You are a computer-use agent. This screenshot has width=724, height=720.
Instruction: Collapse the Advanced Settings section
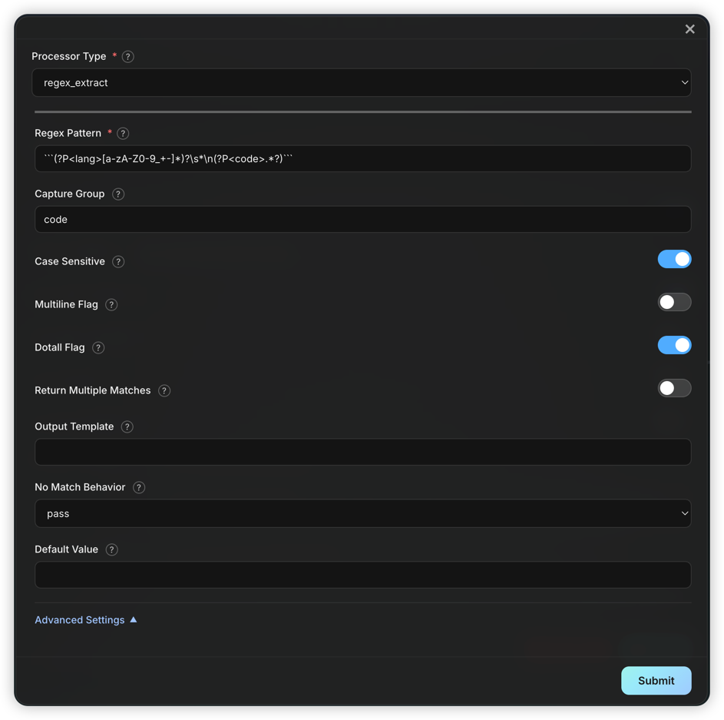(x=86, y=619)
